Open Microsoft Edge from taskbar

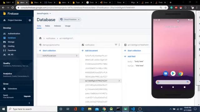82,109
